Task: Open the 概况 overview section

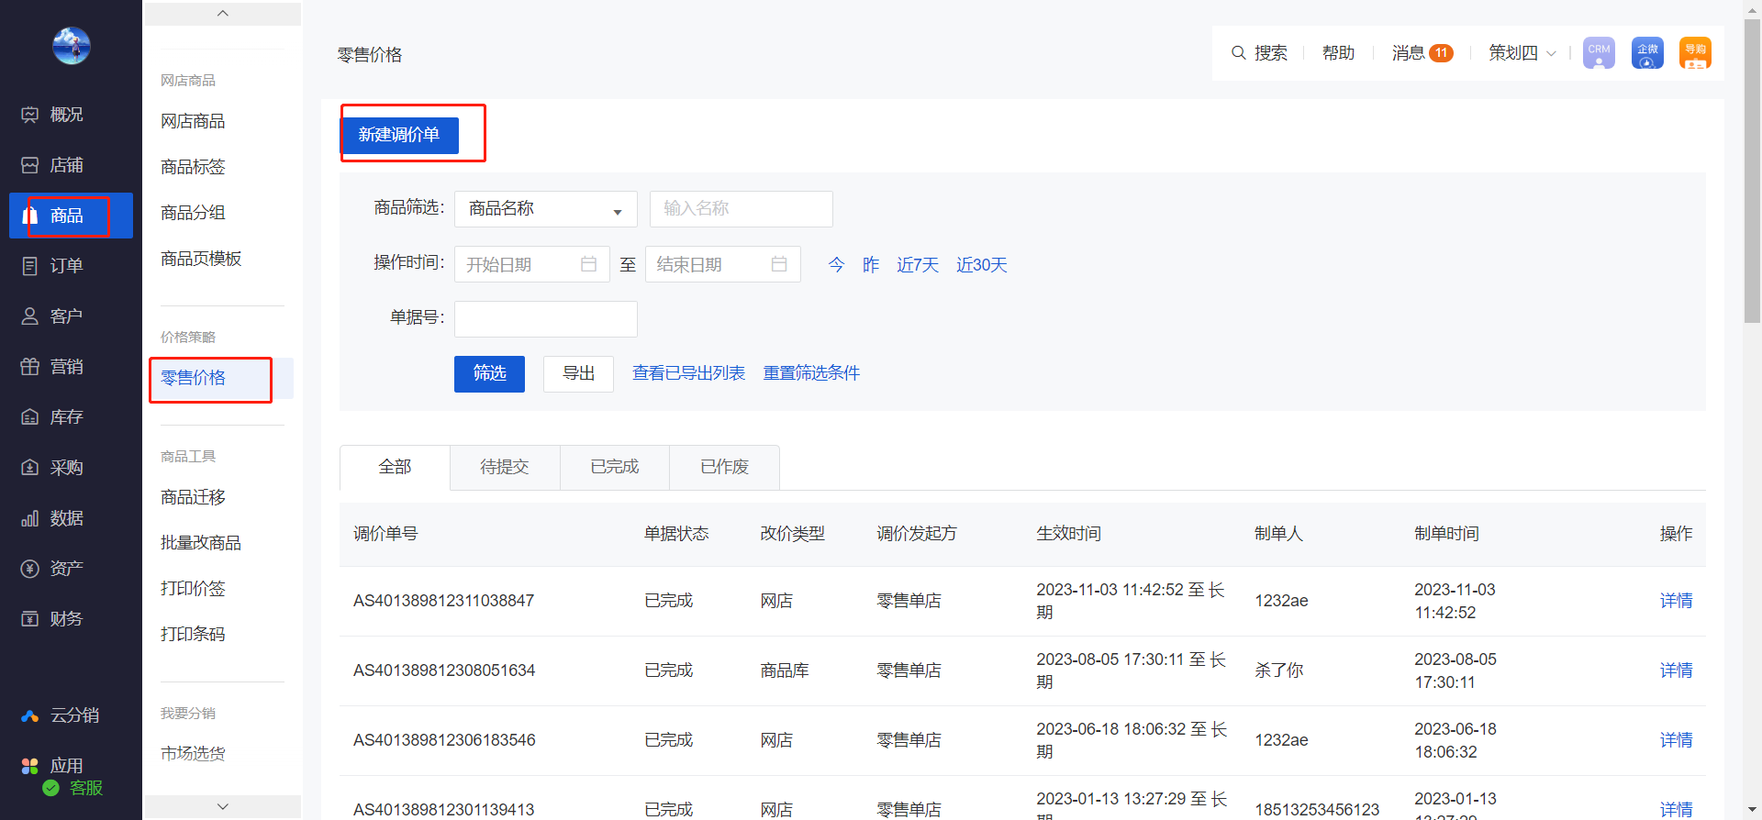Action: (52, 115)
